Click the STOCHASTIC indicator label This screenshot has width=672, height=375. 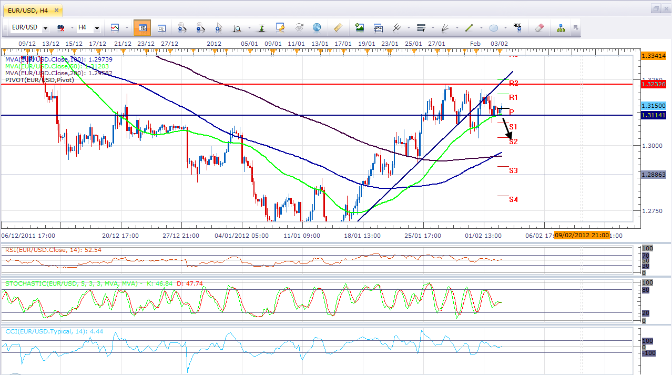(x=104, y=283)
